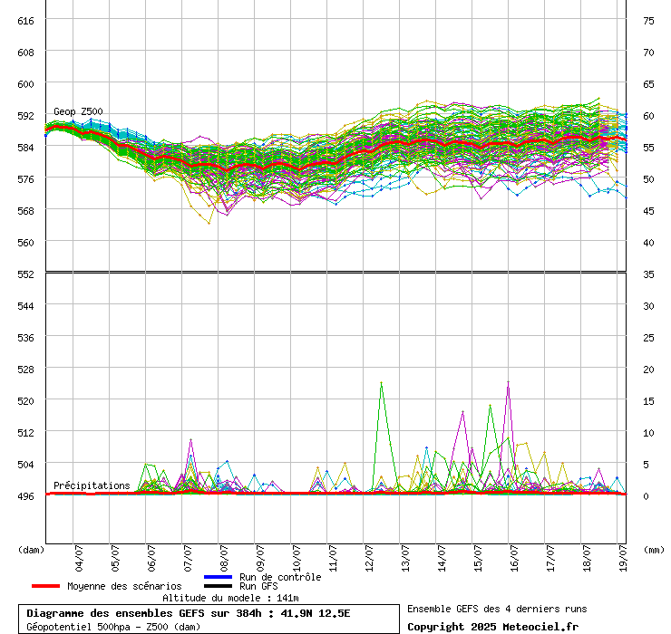
Task: Click the 70 right axis value
Action: pos(648,53)
